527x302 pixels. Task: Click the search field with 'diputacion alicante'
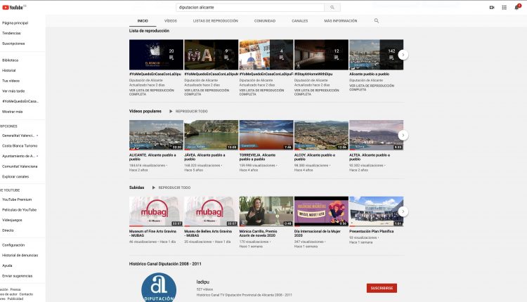click(249, 7)
